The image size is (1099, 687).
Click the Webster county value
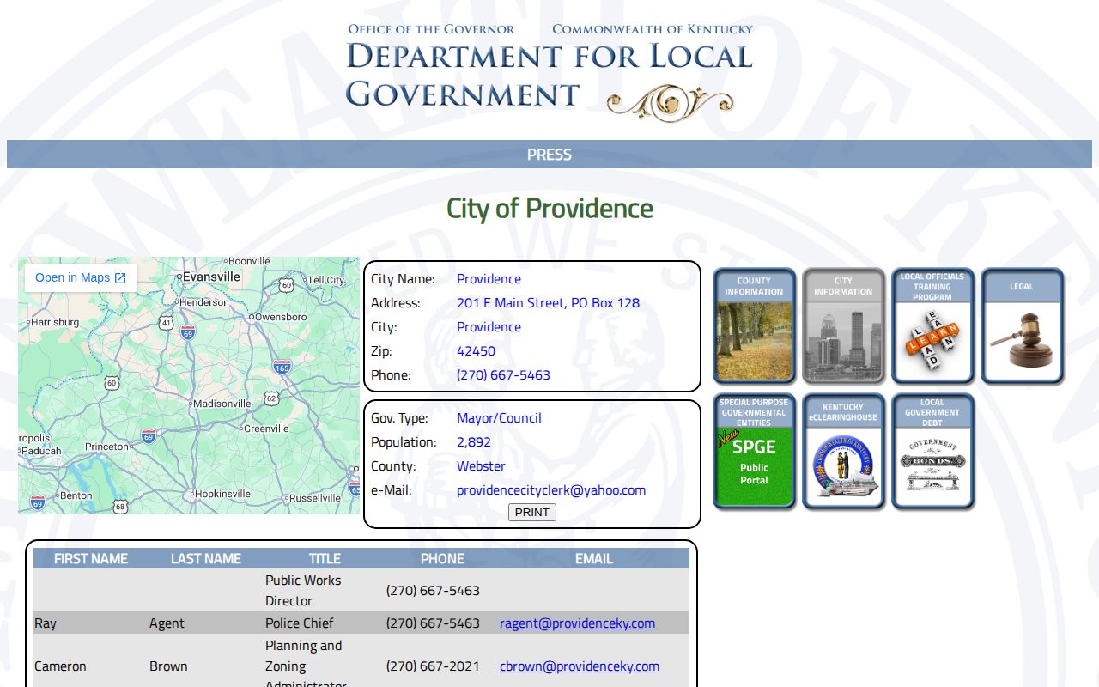click(x=481, y=465)
